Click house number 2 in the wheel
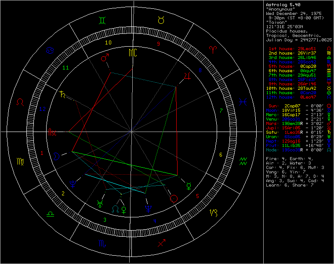 click(63, 194)
